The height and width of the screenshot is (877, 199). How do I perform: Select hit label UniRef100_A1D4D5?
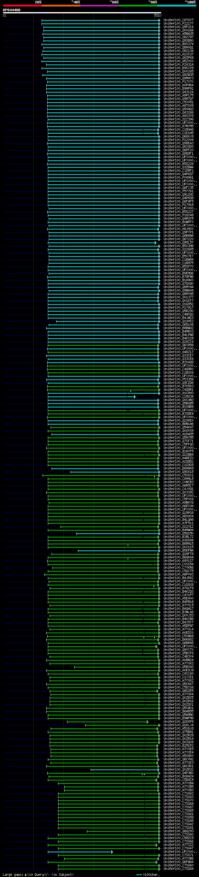click(178, 434)
